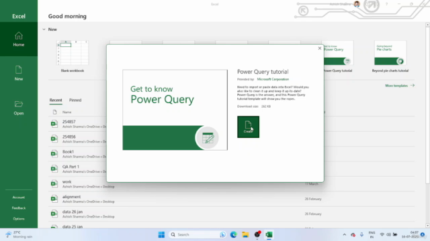
Task: Select Open in the Excel sidebar
Action: point(19,108)
